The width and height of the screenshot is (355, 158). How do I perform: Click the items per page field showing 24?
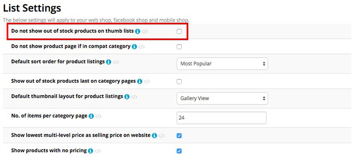tap(221, 118)
